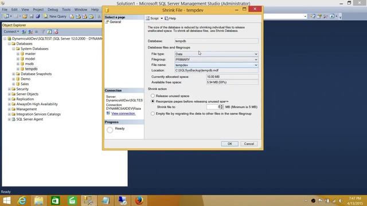
Task: Open the Edit menu
Action: 14,10
